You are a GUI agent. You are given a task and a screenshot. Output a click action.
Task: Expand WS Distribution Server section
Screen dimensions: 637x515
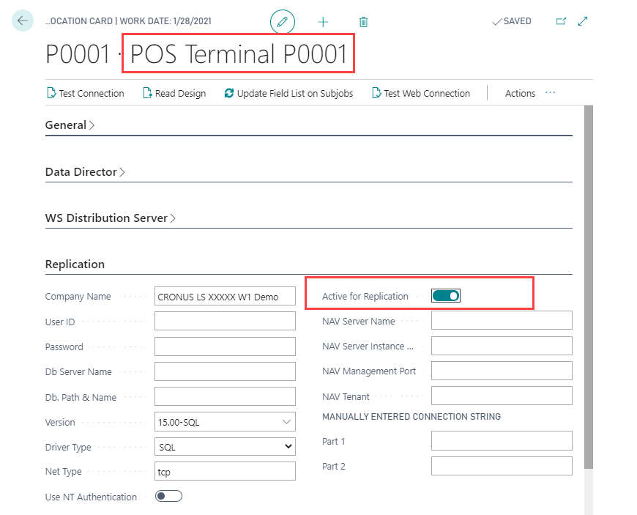[111, 218]
